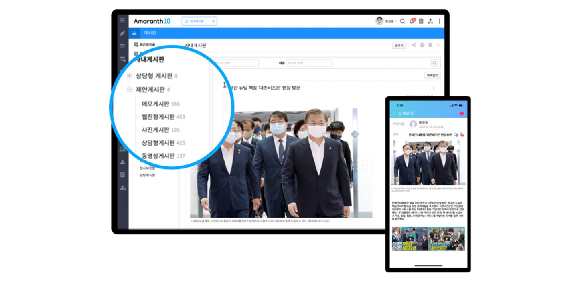Open 최근공지글 in the left panel
This screenshot has width=584, height=304.
click(x=145, y=44)
